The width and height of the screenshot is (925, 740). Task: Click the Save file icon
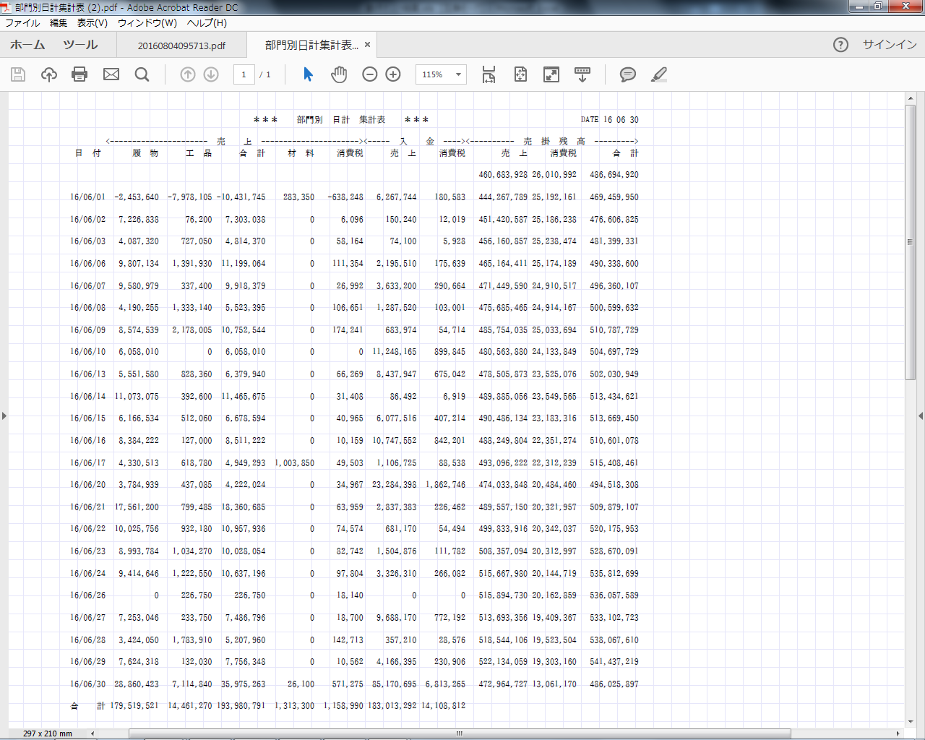(18, 74)
